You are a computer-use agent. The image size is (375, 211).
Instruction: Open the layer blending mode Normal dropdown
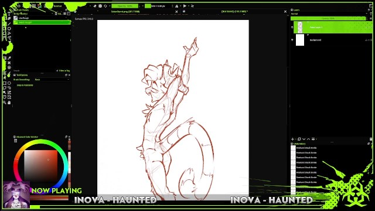[x=329, y=14]
